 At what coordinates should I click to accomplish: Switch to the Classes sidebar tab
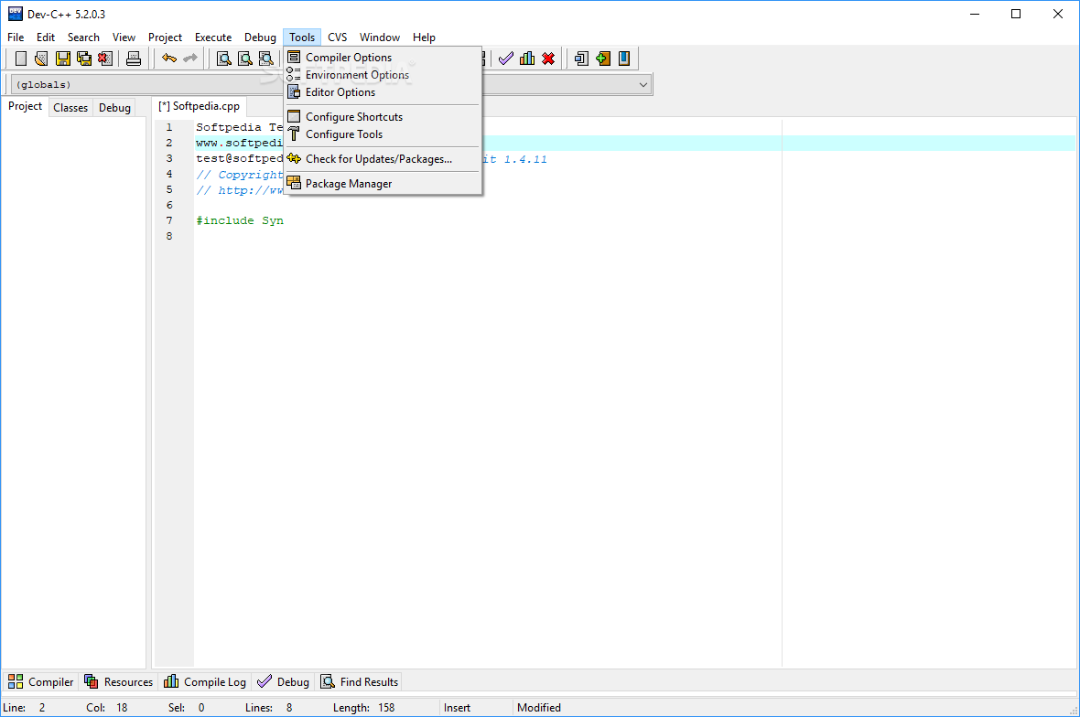coord(70,107)
